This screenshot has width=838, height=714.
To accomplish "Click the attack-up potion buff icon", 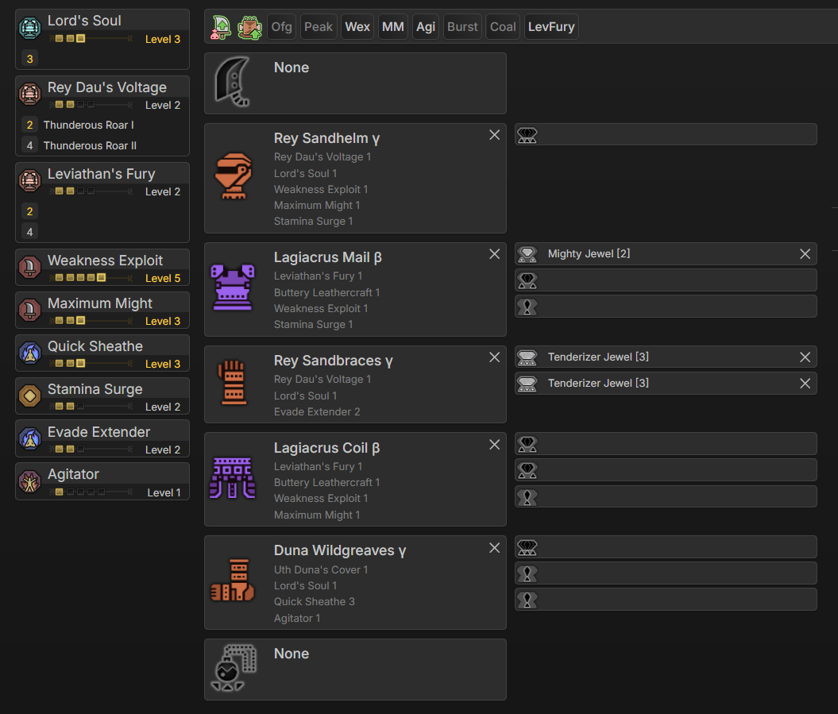I will pyautogui.click(x=221, y=27).
